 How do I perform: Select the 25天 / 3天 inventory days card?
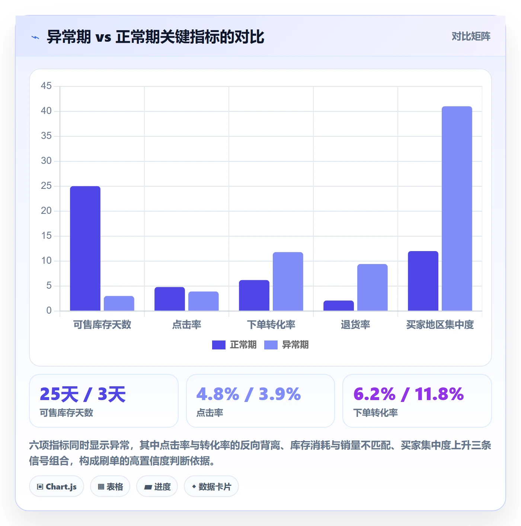point(104,401)
